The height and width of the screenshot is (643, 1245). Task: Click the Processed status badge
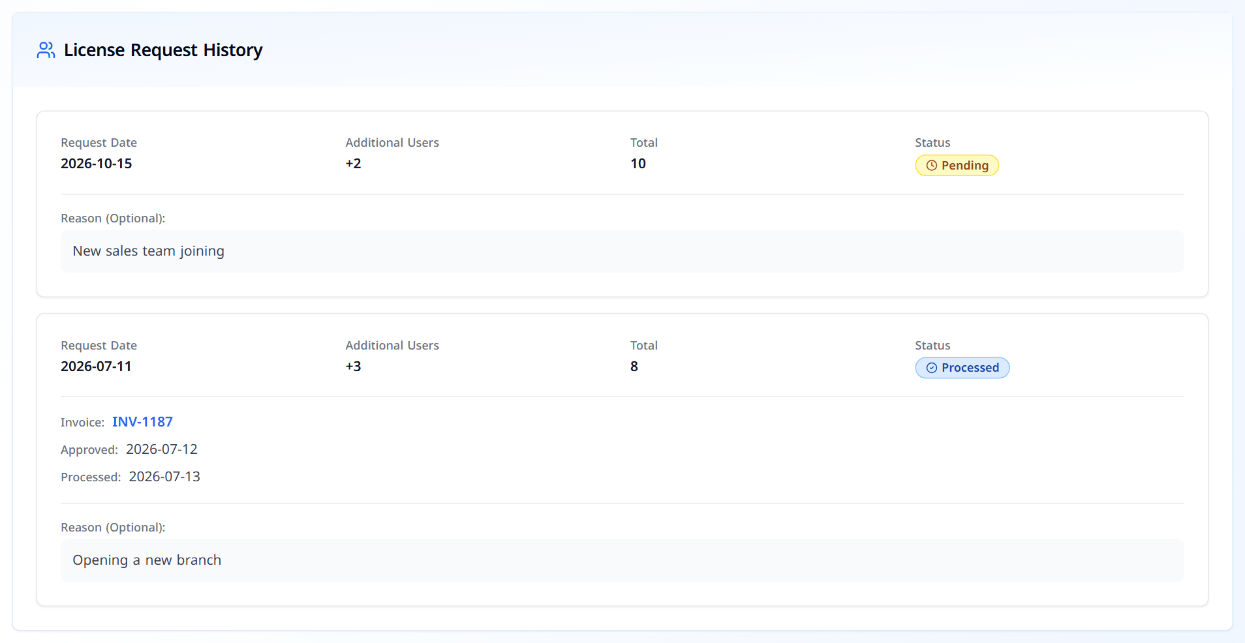pos(962,368)
